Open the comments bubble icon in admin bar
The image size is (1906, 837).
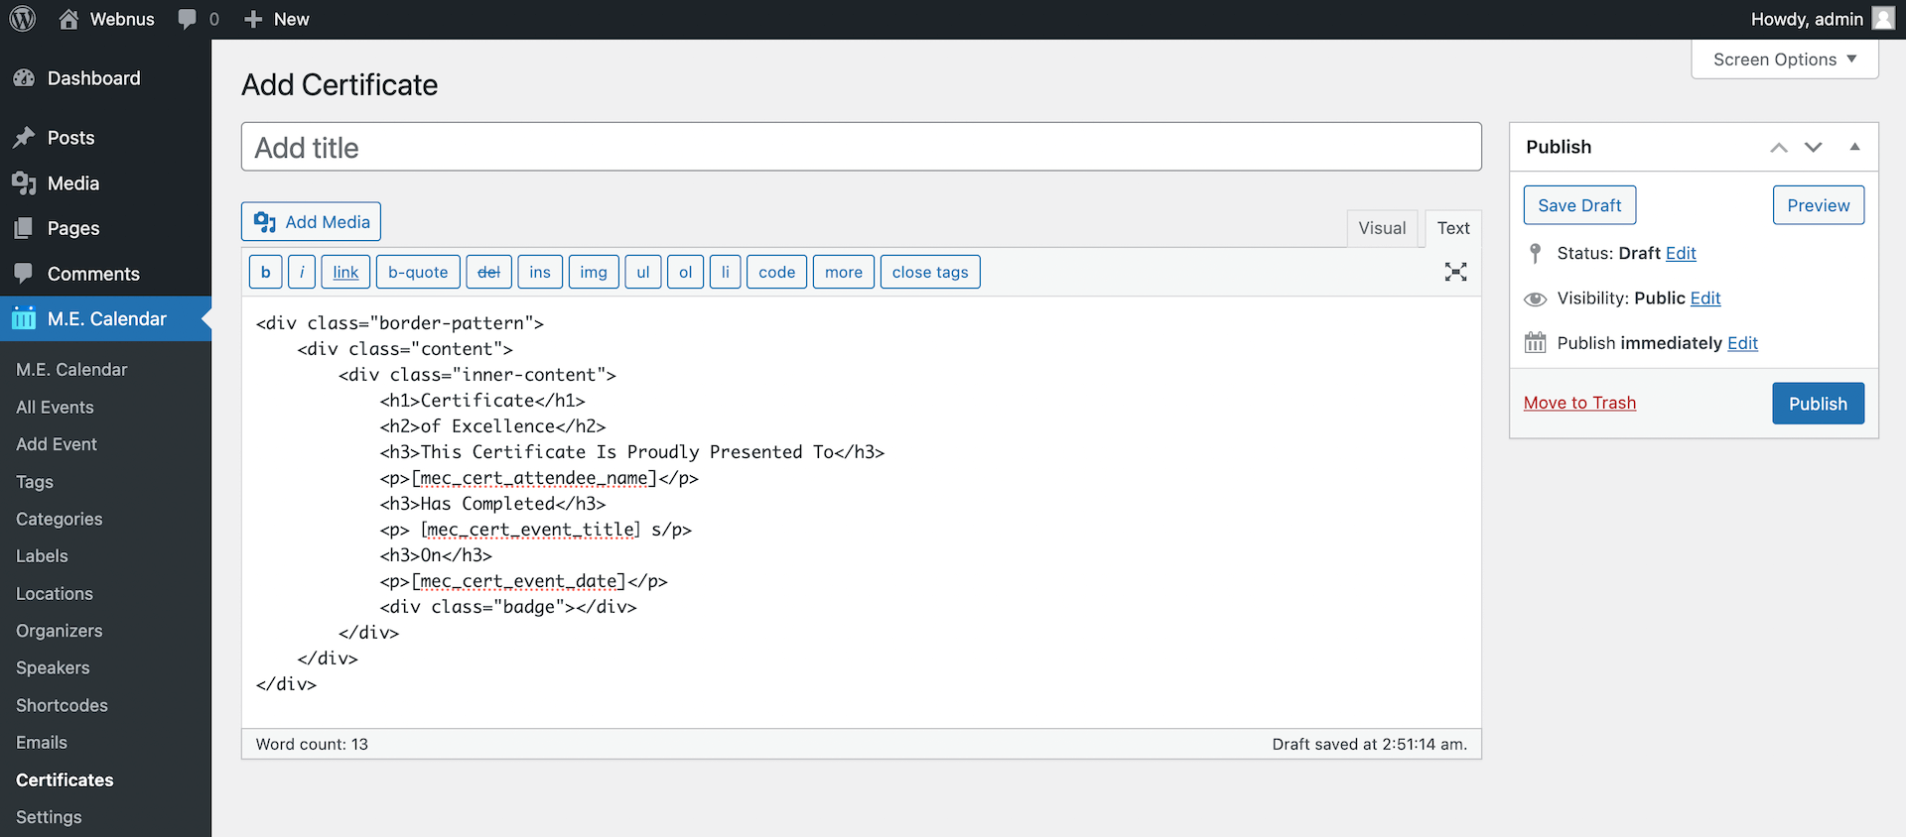[187, 19]
